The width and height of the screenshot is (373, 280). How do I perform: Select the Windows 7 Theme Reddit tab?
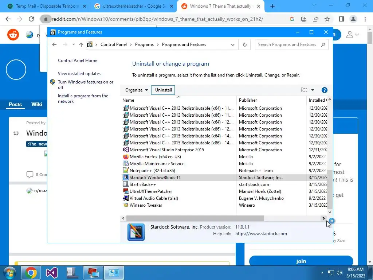click(221, 6)
